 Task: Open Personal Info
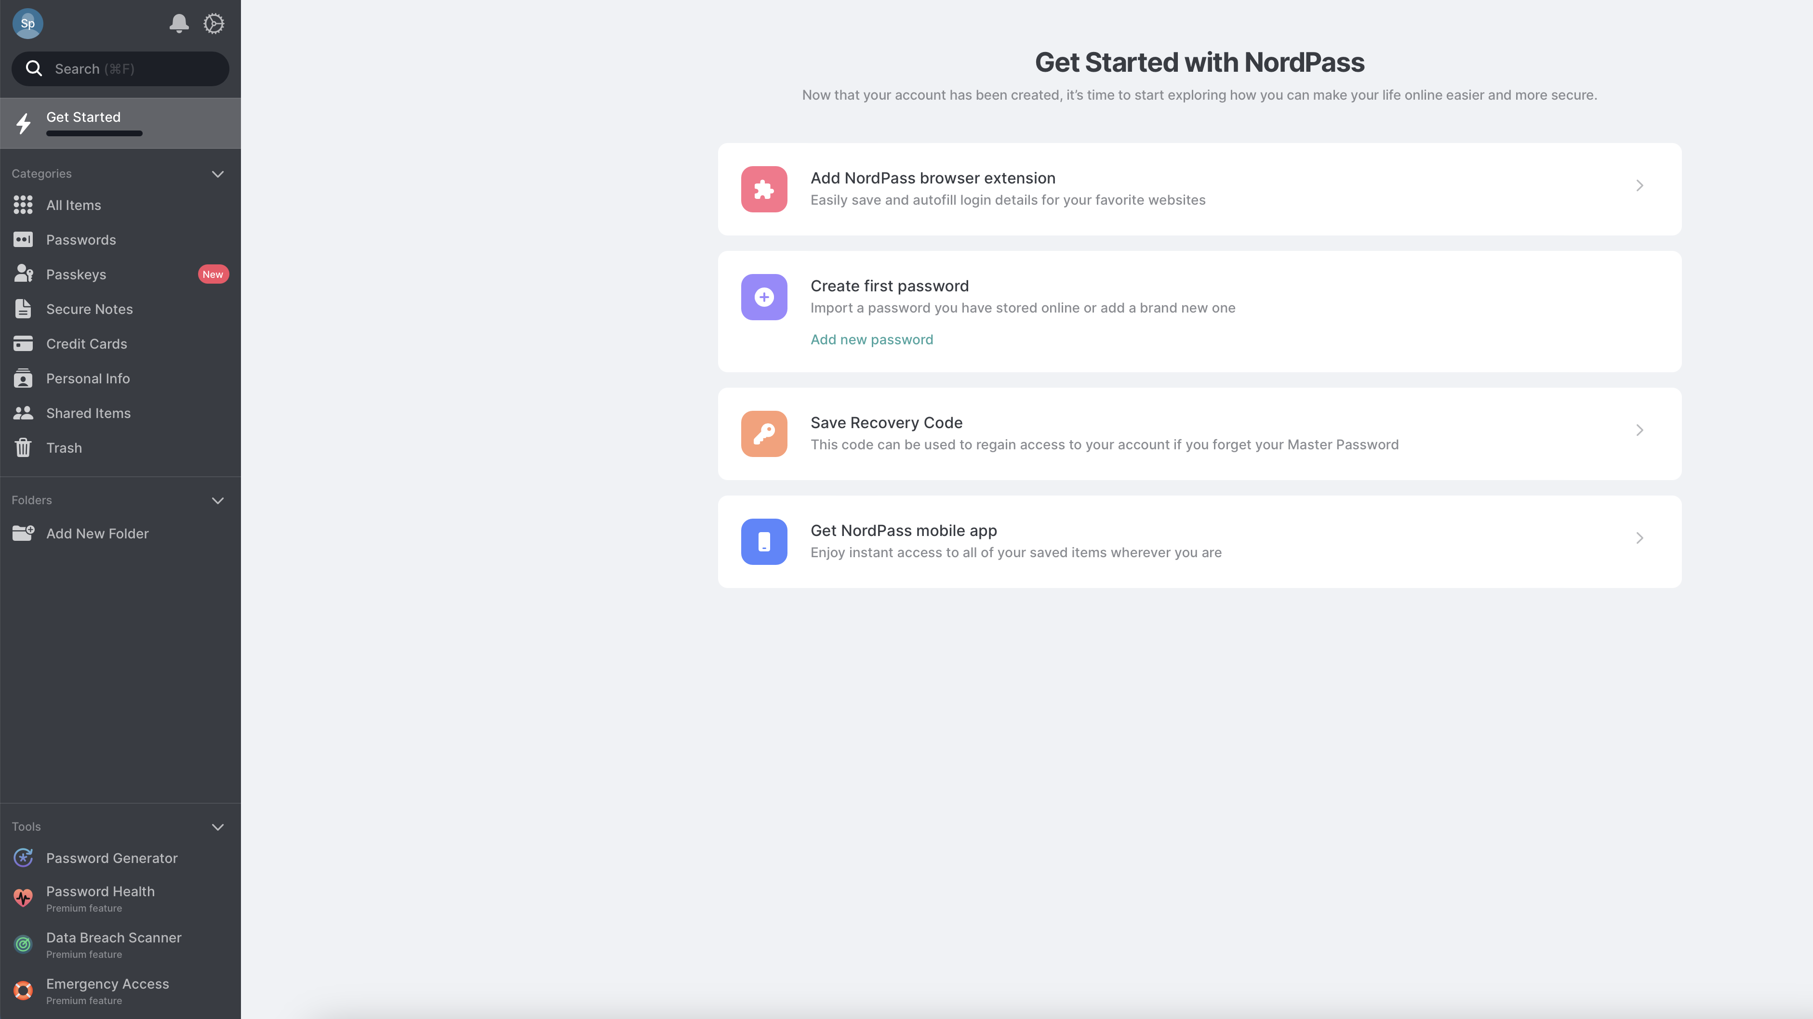click(x=120, y=379)
